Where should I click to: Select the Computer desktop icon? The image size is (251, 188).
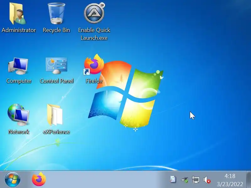(x=18, y=66)
